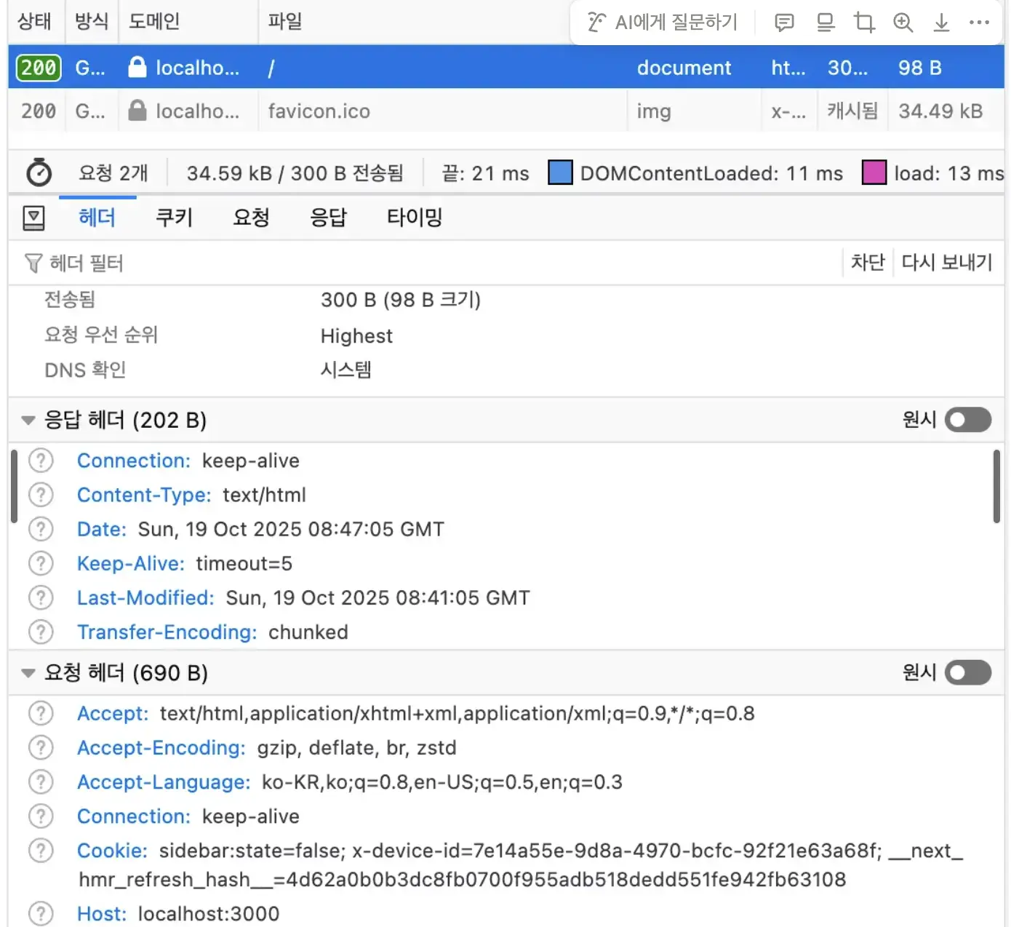
Task: Open the comment bubble icon in toolbar
Action: click(784, 23)
